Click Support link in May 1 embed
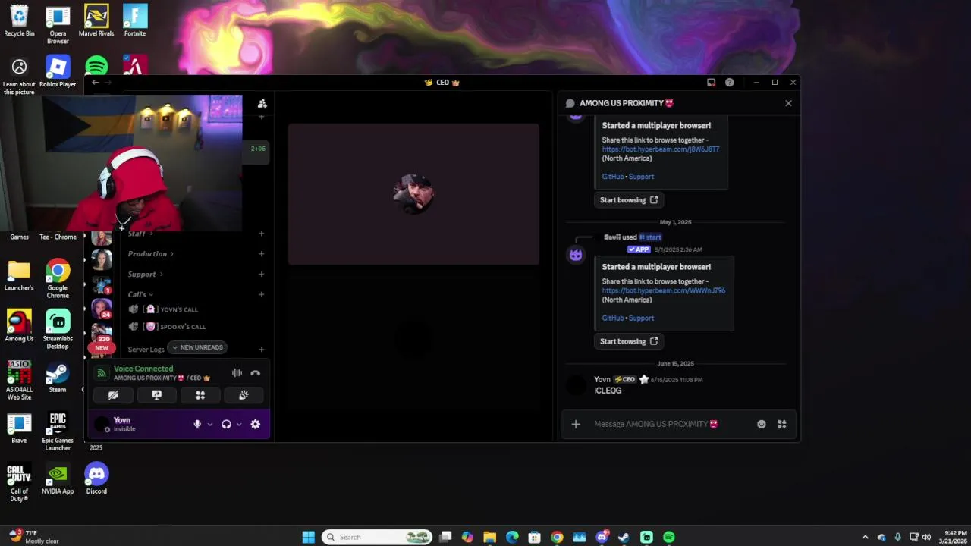 click(x=641, y=318)
